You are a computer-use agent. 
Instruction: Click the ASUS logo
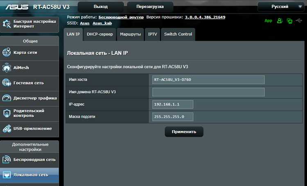[x=17, y=7]
